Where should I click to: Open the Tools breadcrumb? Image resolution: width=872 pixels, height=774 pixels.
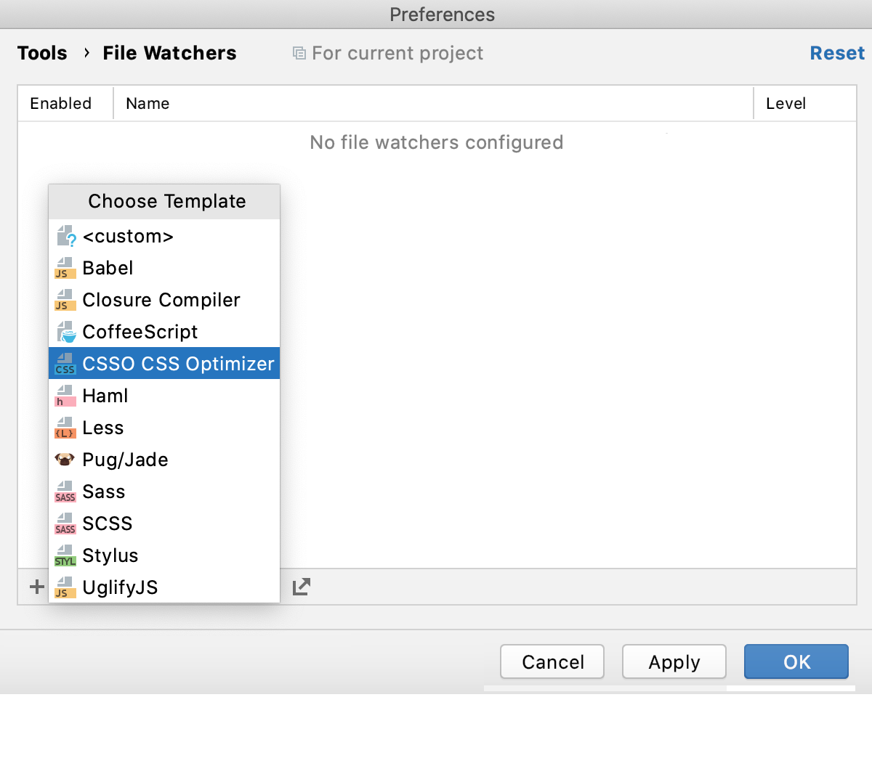click(41, 52)
